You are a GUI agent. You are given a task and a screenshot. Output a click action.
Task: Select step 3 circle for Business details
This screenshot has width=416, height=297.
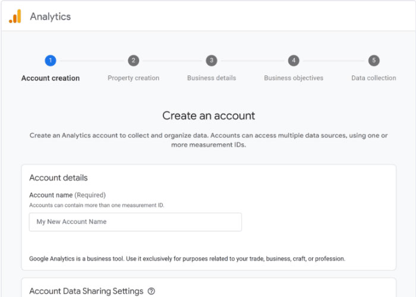212,61
